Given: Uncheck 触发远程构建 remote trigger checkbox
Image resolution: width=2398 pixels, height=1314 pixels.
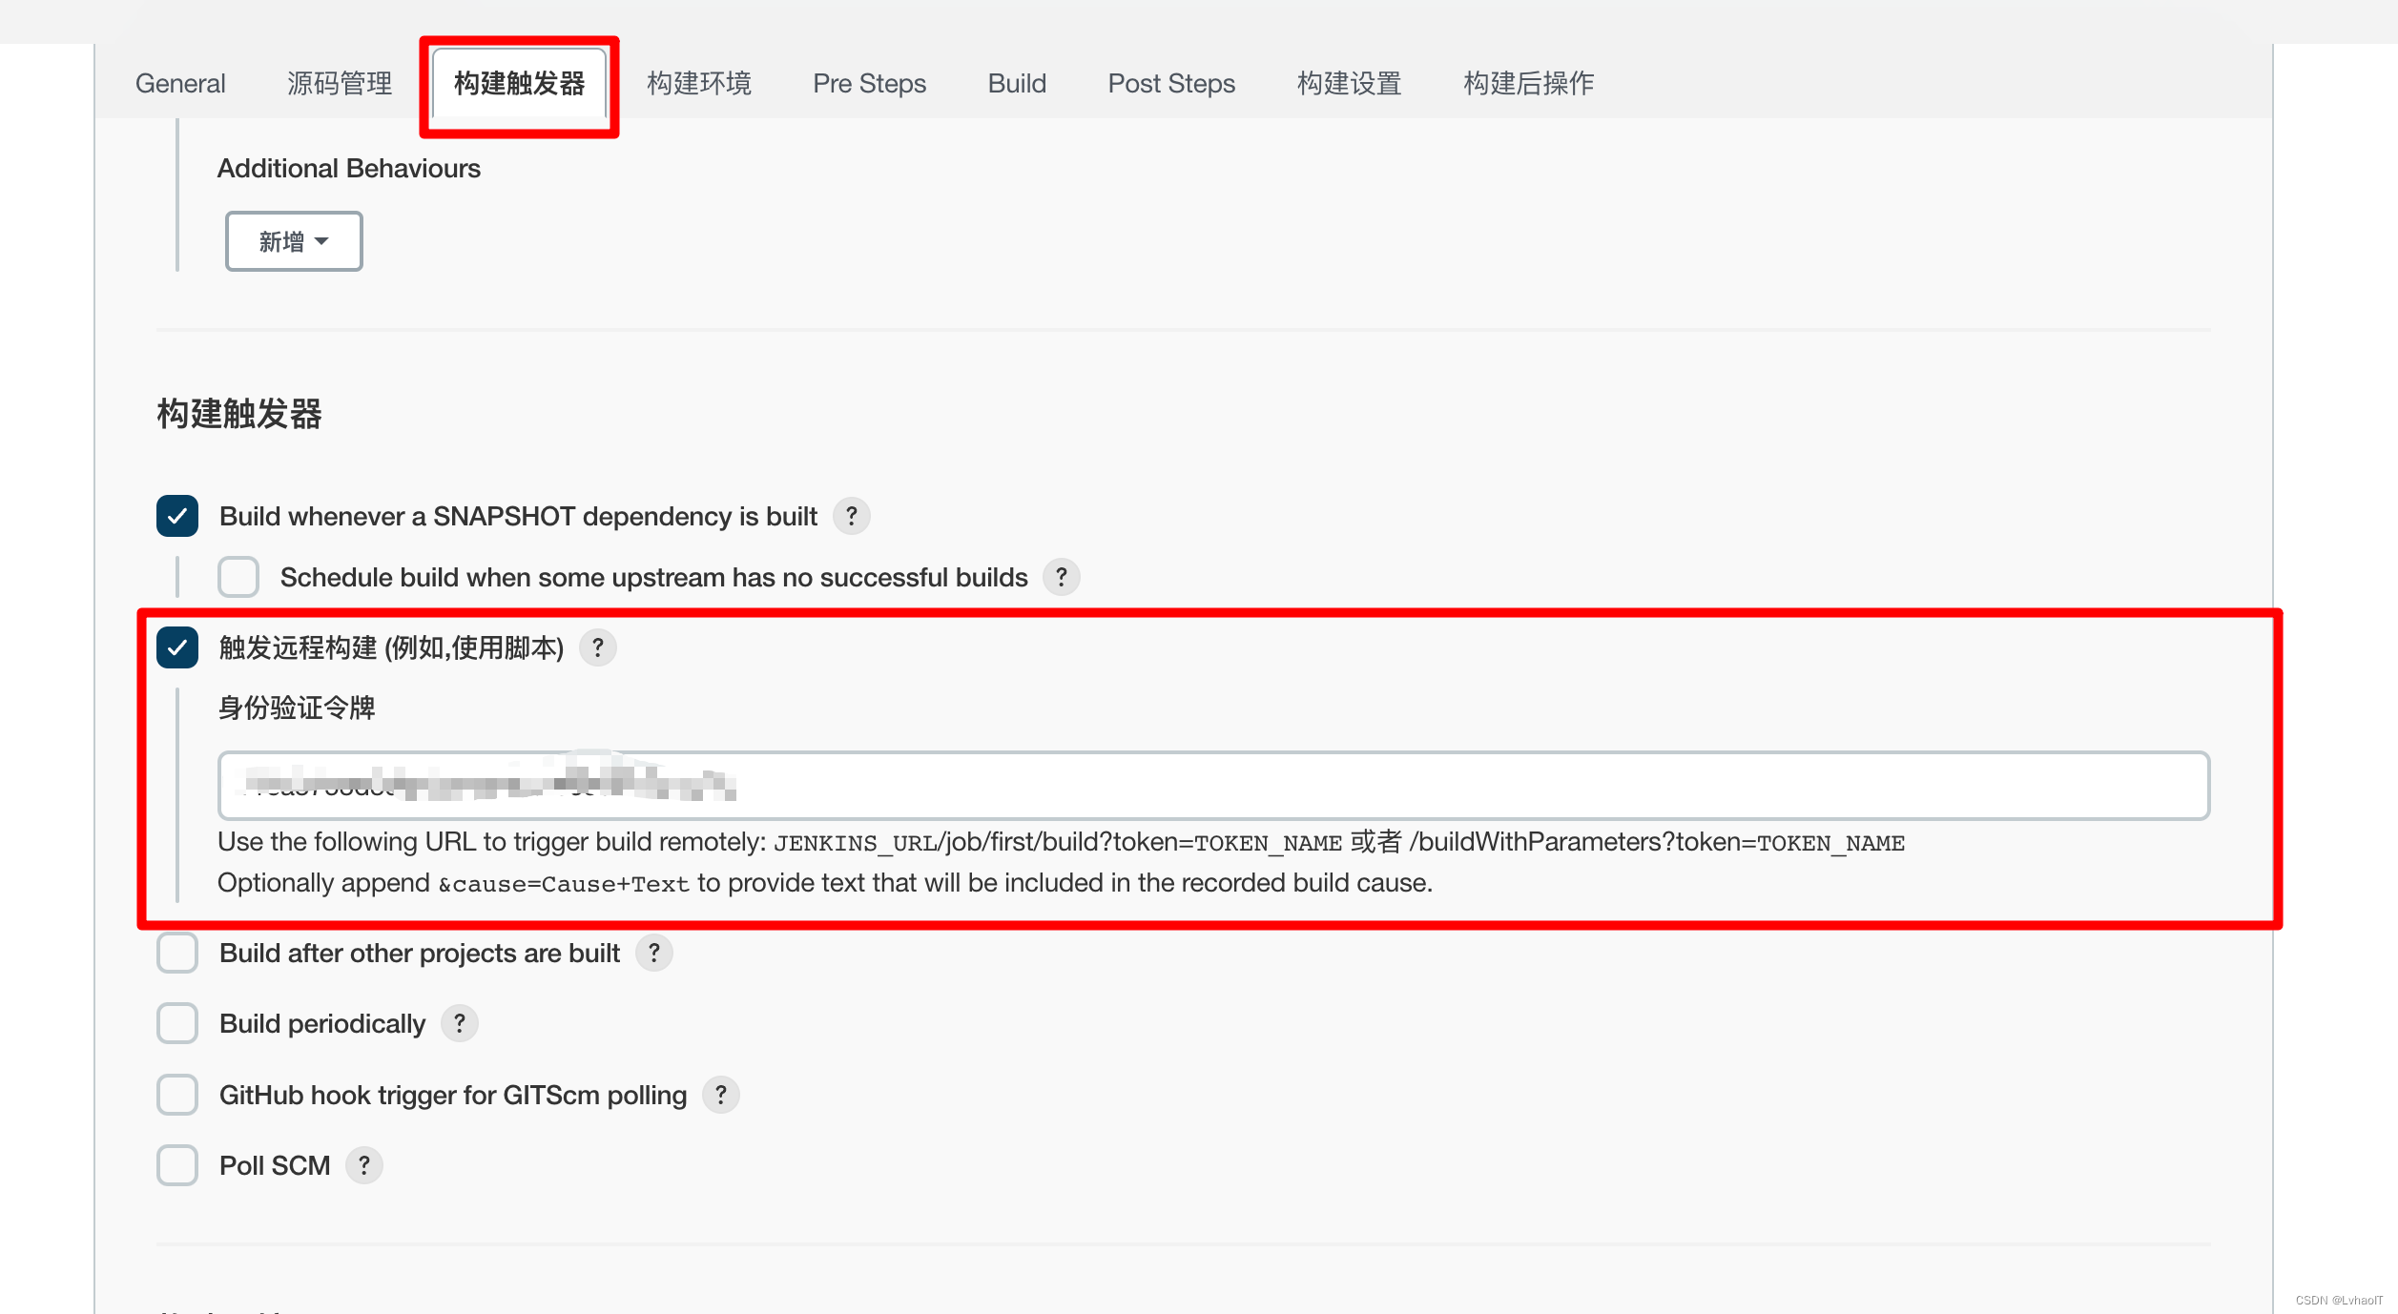Looking at the screenshot, I should click(x=177, y=647).
